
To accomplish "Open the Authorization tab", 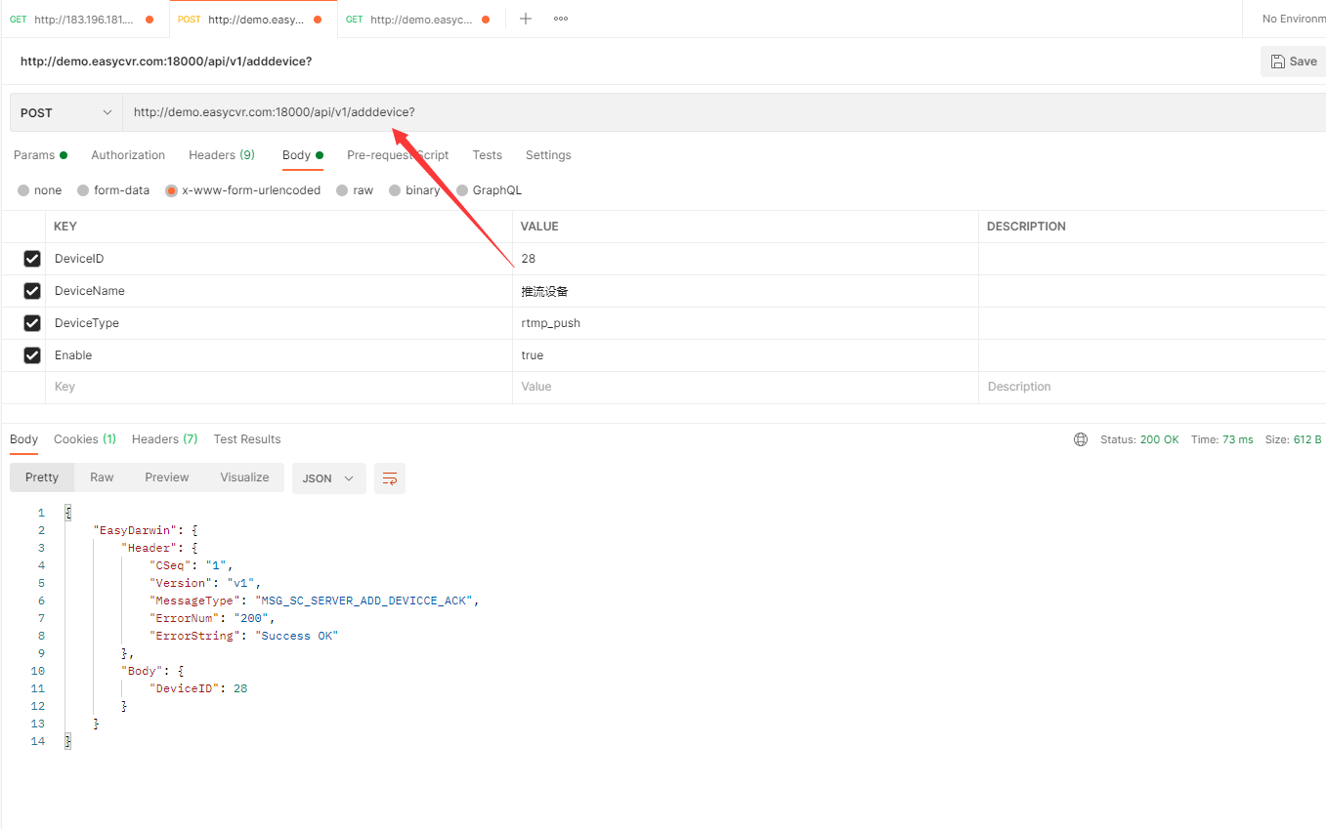I will (x=128, y=155).
